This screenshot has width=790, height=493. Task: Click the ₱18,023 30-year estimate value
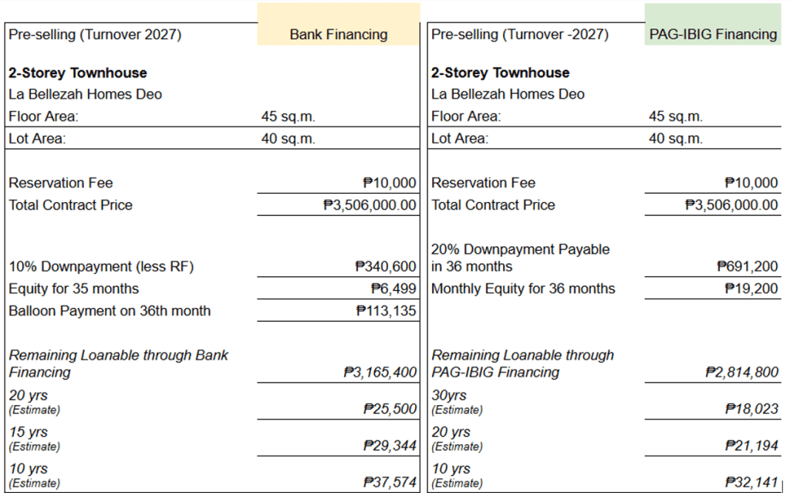tap(751, 409)
